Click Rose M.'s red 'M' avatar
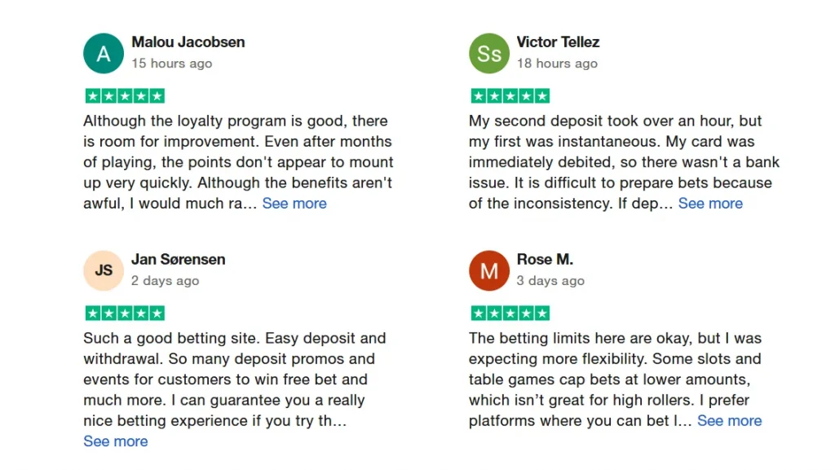Viewport: 835px width, 470px height. pyautogui.click(x=489, y=270)
